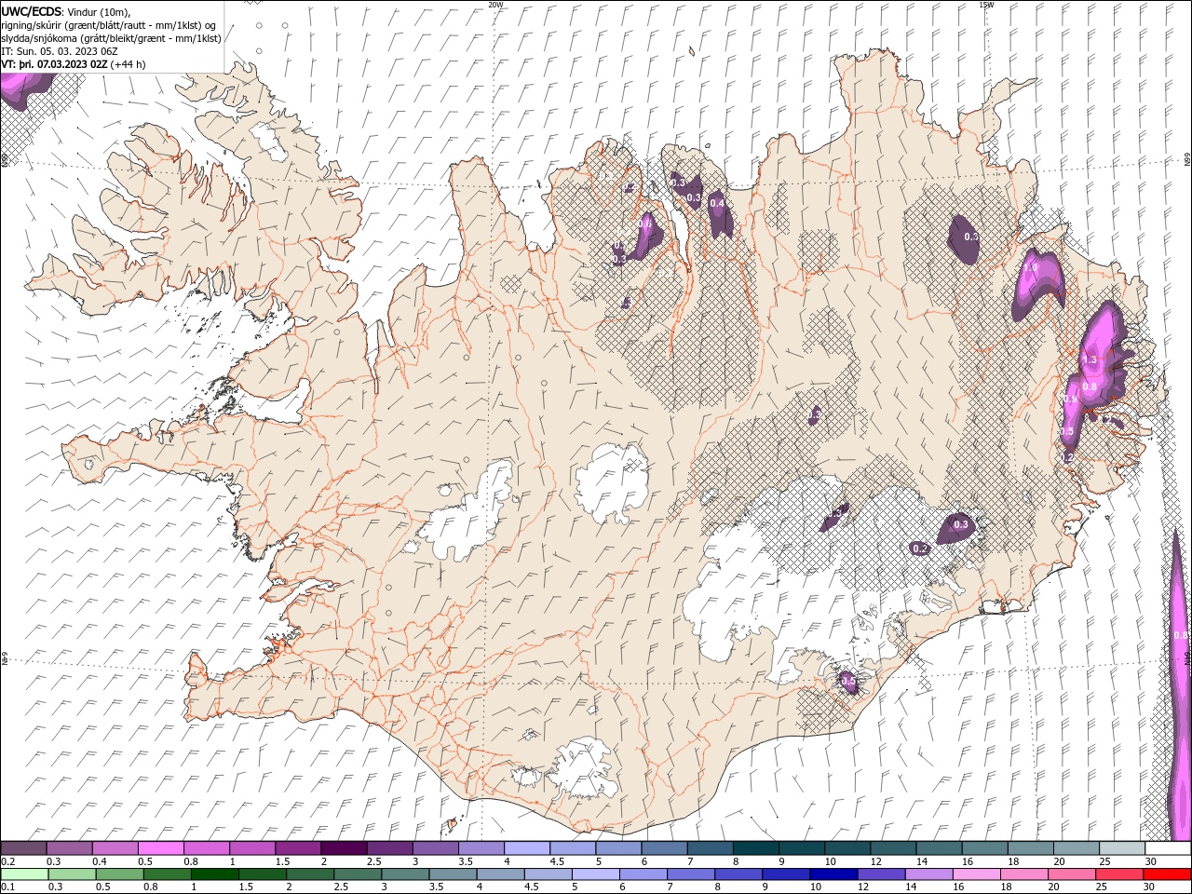Image resolution: width=1192 pixels, height=894 pixels.
Task: Pick the upper legend swatch labeled 0.3
Action: [x=69, y=848]
